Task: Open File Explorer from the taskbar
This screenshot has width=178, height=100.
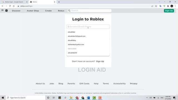Action: (x=71, y=97)
